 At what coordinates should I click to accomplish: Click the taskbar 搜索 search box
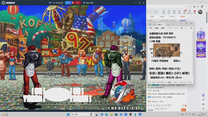click(x=82, y=114)
